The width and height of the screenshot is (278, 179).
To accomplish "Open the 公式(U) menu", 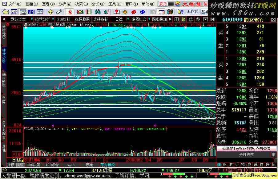I will [x=98, y=4].
